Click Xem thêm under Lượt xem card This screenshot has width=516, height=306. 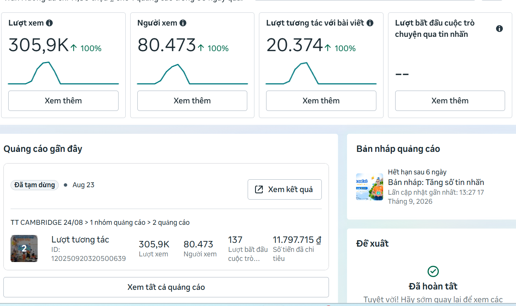[x=63, y=101]
